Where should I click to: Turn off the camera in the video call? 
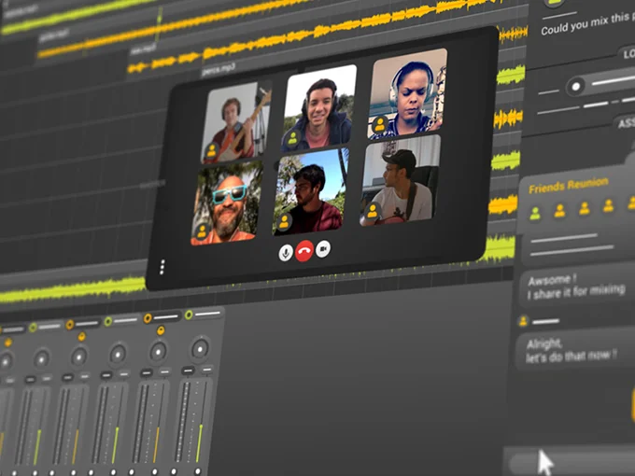pos(323,248)
